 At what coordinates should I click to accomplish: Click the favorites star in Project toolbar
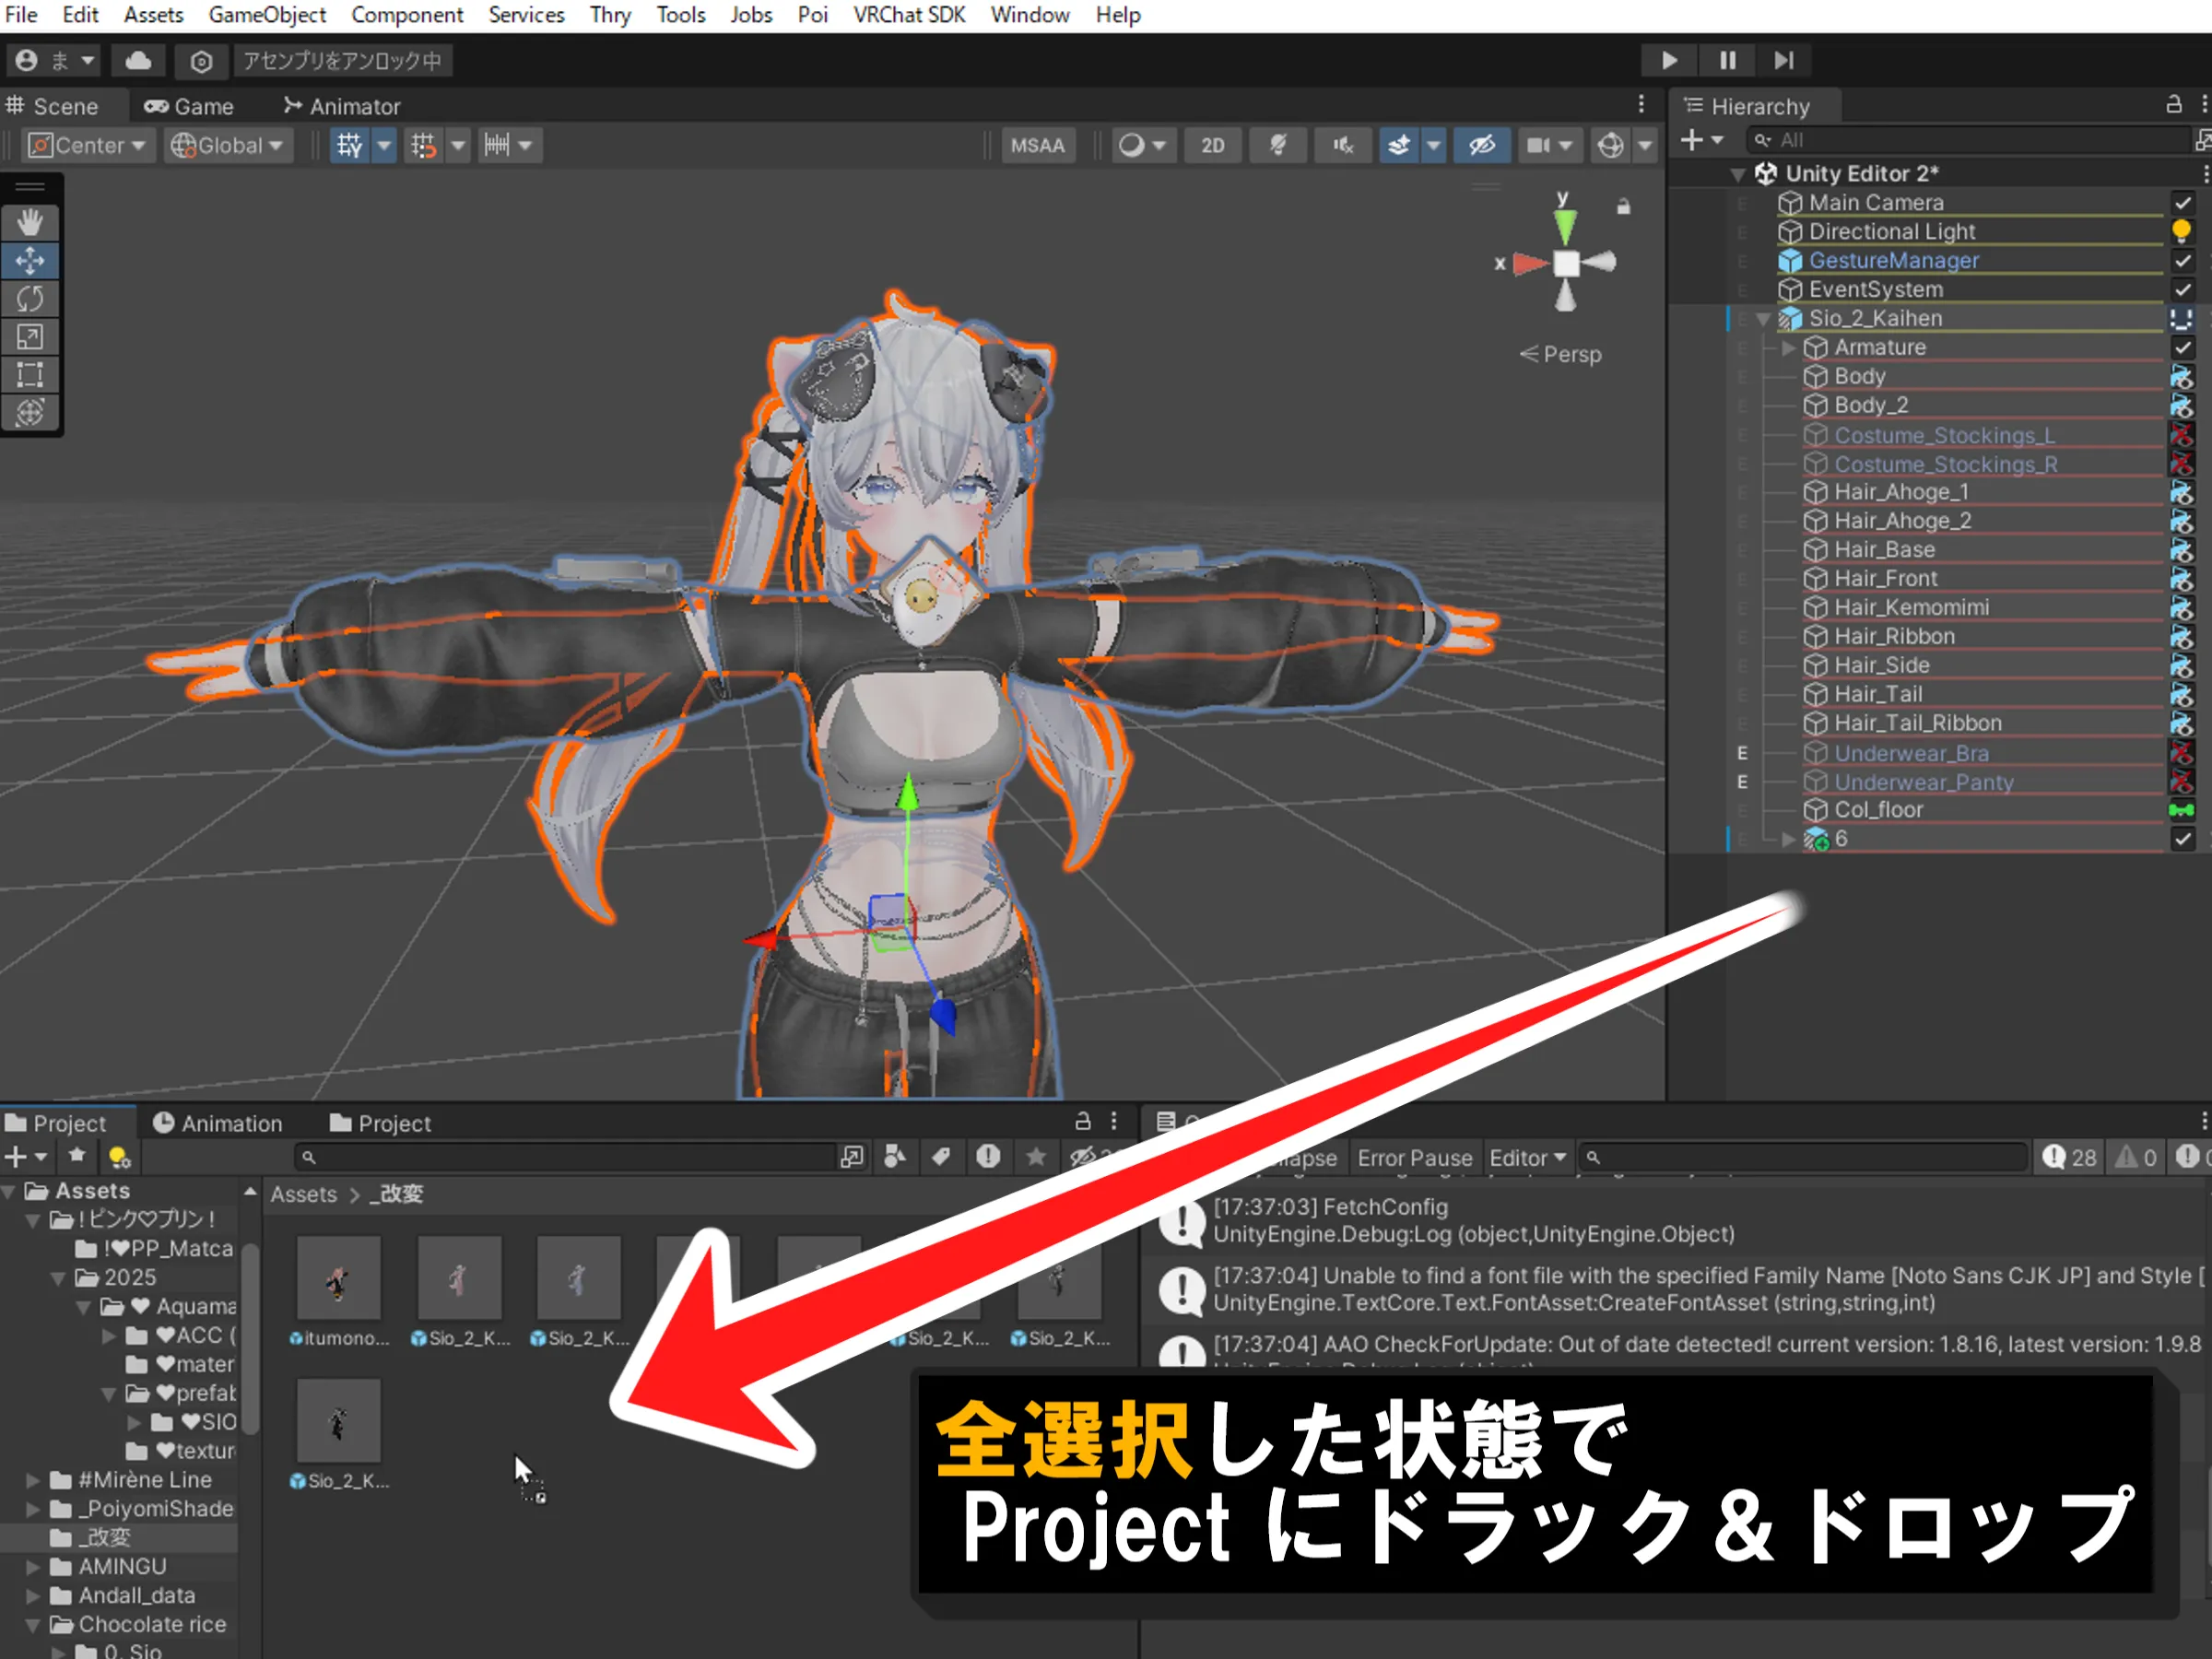(1036, 1157)
